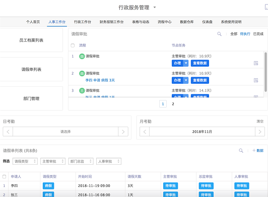Open 人事审批 filter dropdown

[x=109, y=161]
